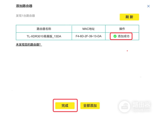
Task: Click the luyouqi.com watermark URL
Action: coord(141,110)
